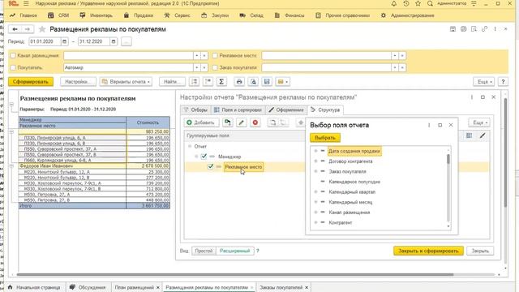Open the Финансы section menu
The height and width of the screenshot is (292, 519).
(x=290, y=15)
